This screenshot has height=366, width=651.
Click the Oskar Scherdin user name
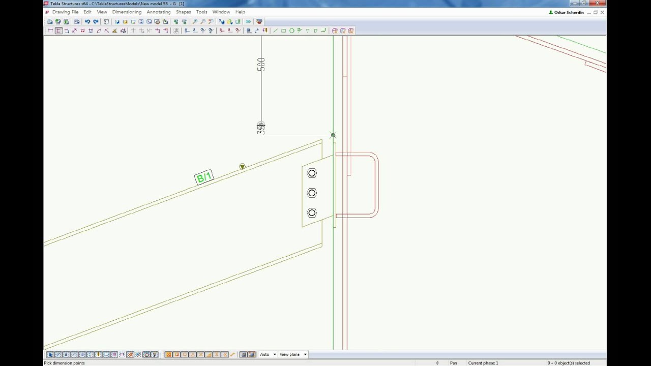[x=569, y=12]
